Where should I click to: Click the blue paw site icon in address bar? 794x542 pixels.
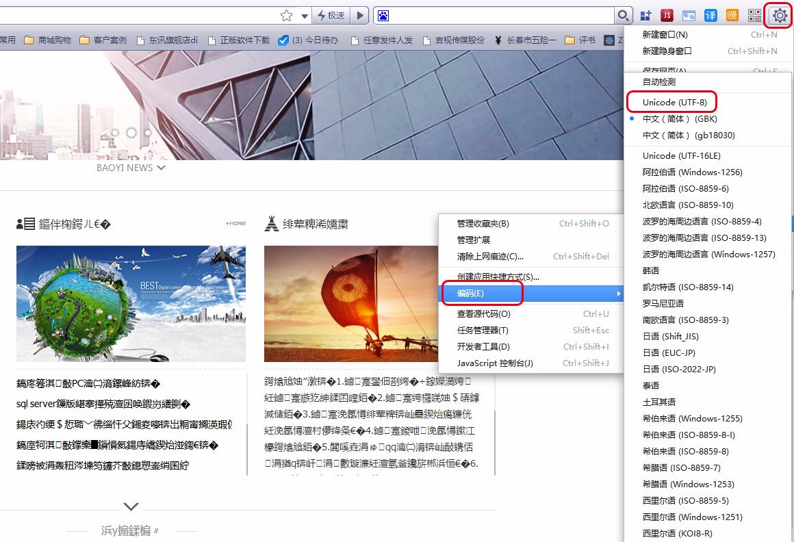(383, 15)
